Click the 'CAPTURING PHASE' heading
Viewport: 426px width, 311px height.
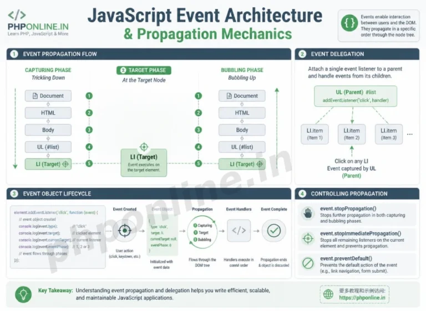tap(48, 70)
